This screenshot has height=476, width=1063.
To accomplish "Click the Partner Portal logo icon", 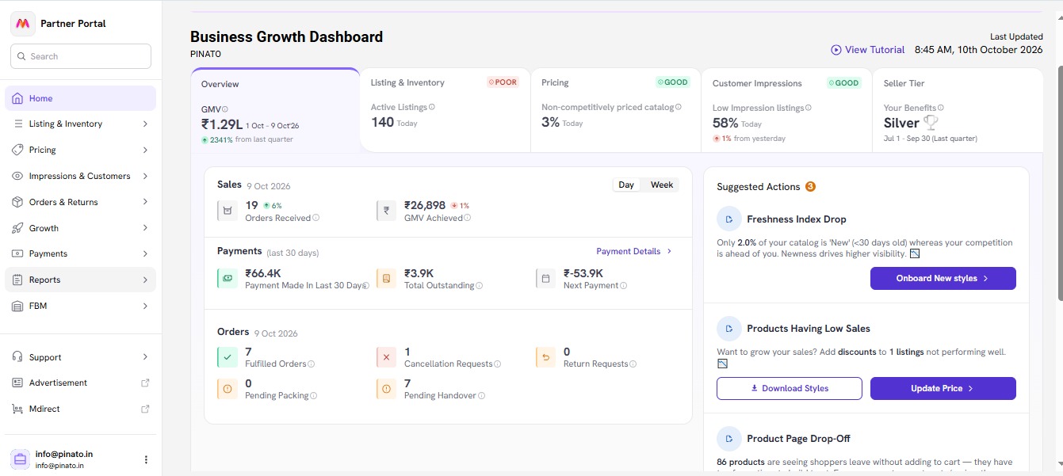I will pos(23,24).
